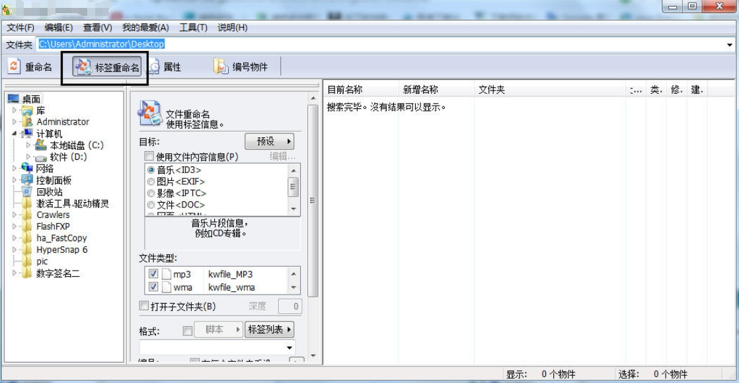Click the application icon in title bar

(6, 9)
